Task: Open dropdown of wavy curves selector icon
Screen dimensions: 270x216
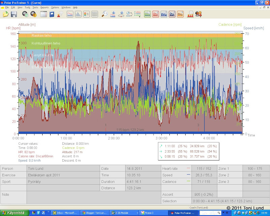Action: click(140, 17)
